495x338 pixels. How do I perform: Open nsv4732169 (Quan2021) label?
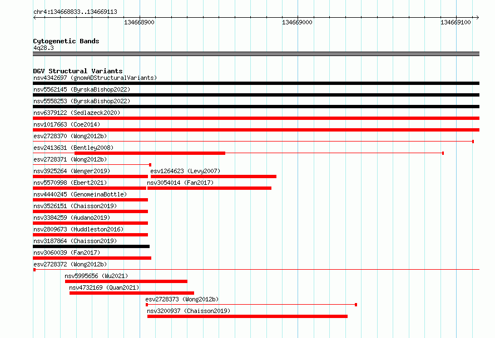104,287
